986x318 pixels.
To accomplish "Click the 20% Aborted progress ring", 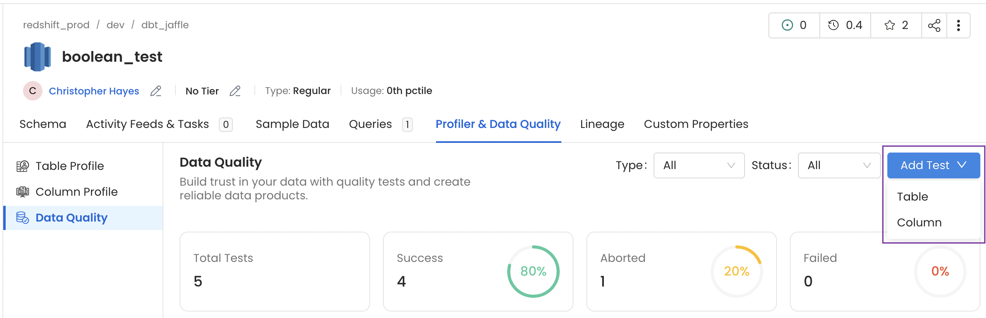I will coord(737,271).
